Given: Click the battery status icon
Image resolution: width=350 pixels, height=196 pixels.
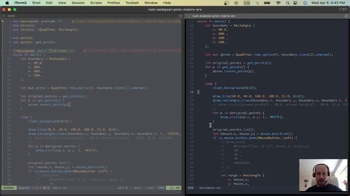Looking at the screenshot, I should pyautogui.click(x=267, y=3).
